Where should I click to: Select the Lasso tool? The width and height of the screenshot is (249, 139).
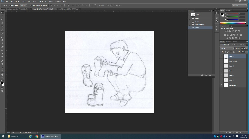2,20
